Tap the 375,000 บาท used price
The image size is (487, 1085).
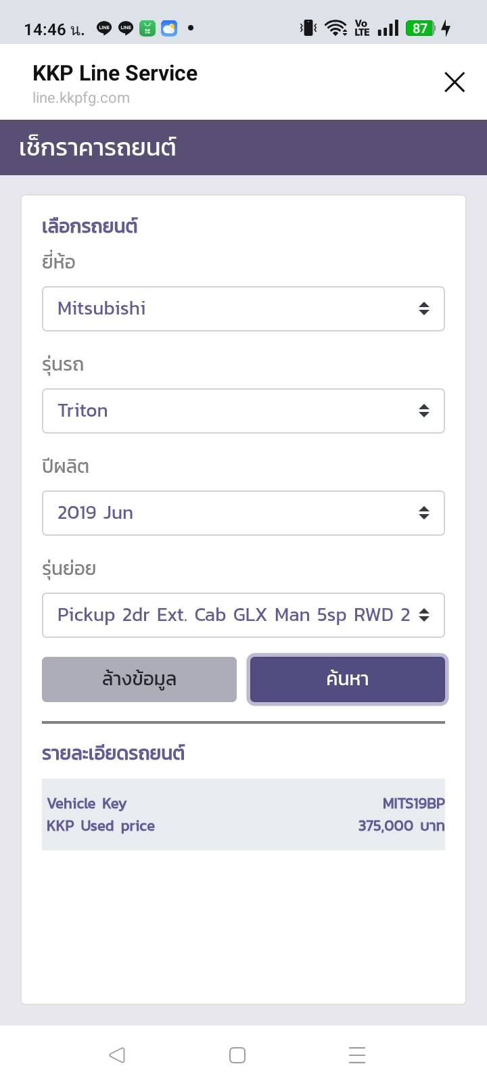pos(401,826)
